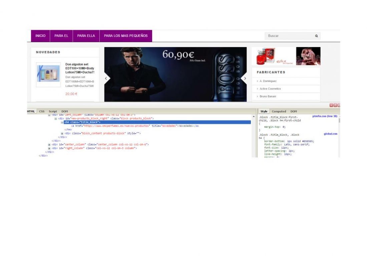
Task: Open PARA LOS MAS PEQUEÑOS menu item
Action: click(126, 36)
